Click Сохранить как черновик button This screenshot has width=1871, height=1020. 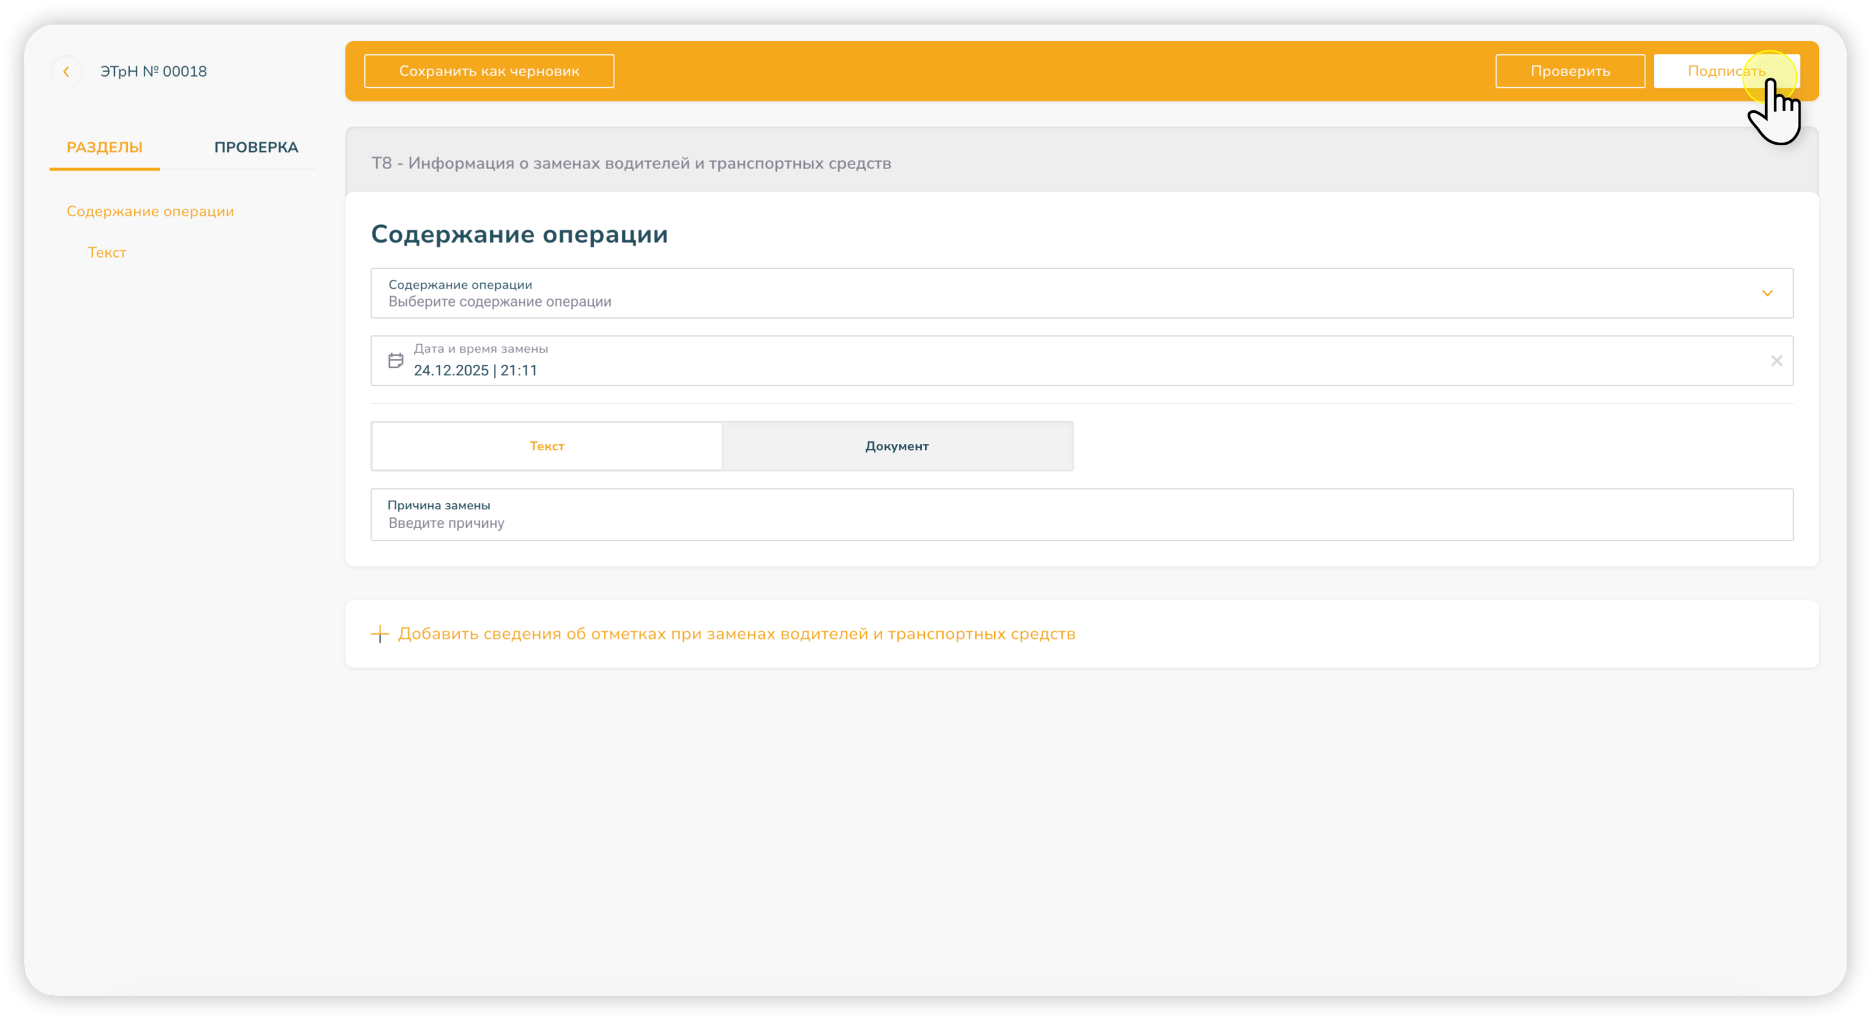[489, 71]
